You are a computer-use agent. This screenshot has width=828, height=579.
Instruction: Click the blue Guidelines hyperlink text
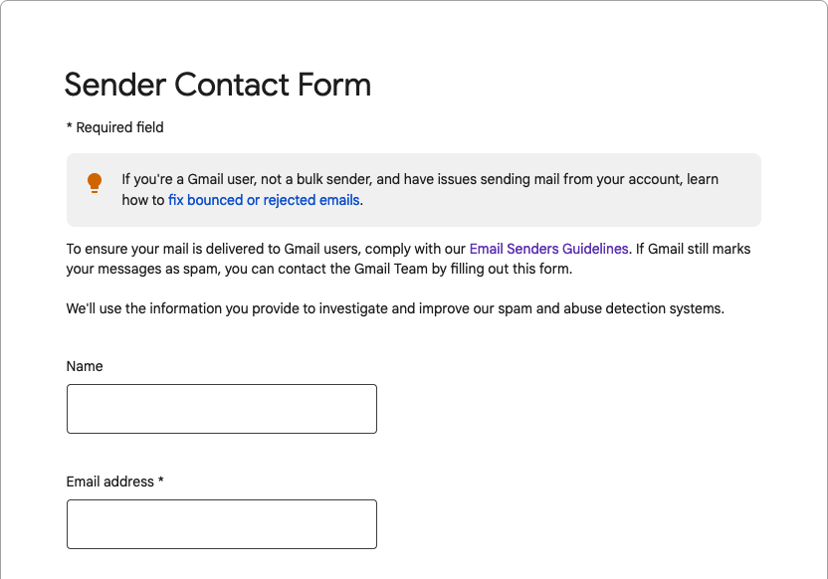[548, 248]
